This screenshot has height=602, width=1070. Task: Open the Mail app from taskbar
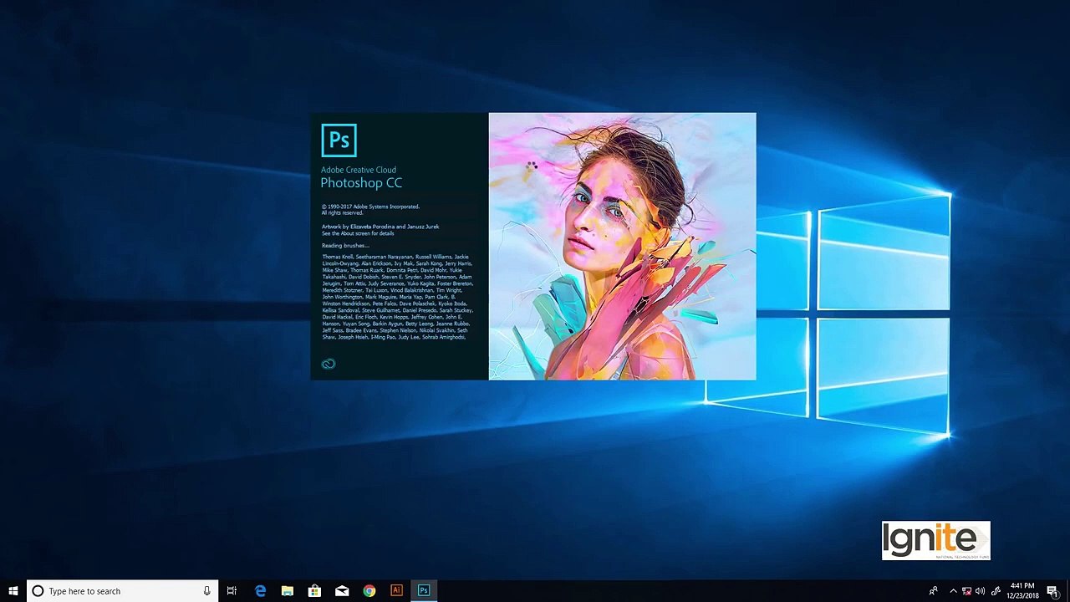[x=342, y=591]
